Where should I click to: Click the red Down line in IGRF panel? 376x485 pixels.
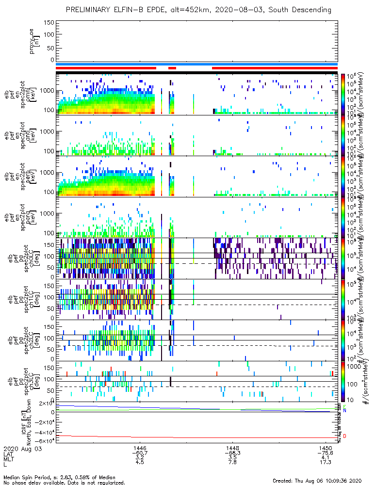[196, 437]
